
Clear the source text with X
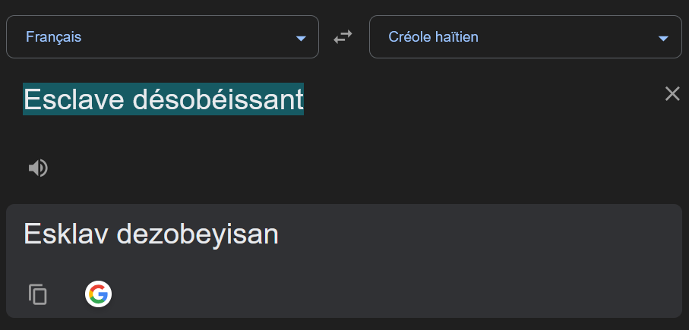click(672, 94)
